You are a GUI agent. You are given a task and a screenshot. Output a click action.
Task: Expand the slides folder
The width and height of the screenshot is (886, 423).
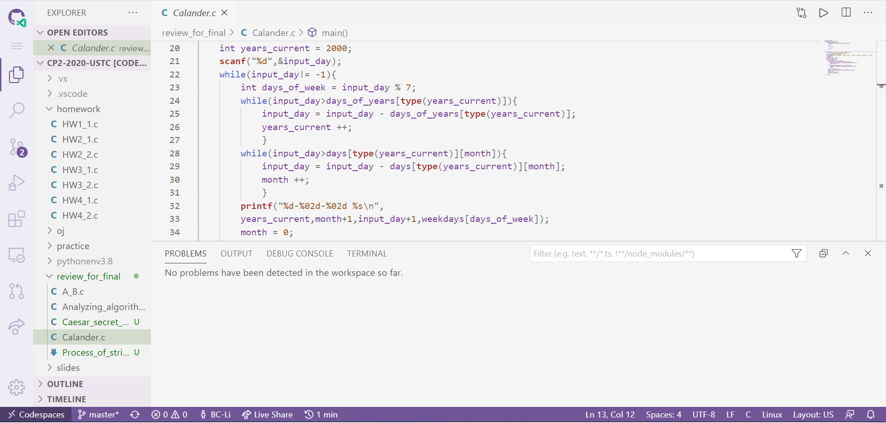pos(92,368)
